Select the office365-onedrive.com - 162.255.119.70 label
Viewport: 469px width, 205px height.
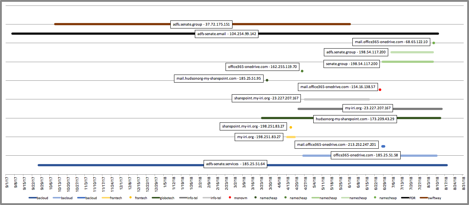(x=262, y=67)
